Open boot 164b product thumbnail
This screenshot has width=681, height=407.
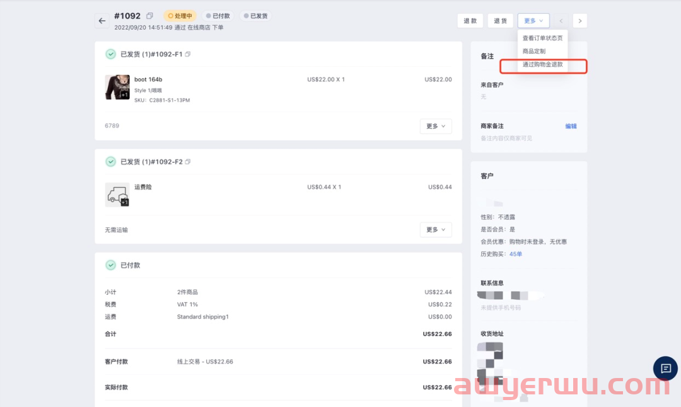click(x=117, y=87)
